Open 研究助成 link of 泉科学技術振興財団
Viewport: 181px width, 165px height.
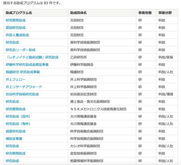click(12, 43)
